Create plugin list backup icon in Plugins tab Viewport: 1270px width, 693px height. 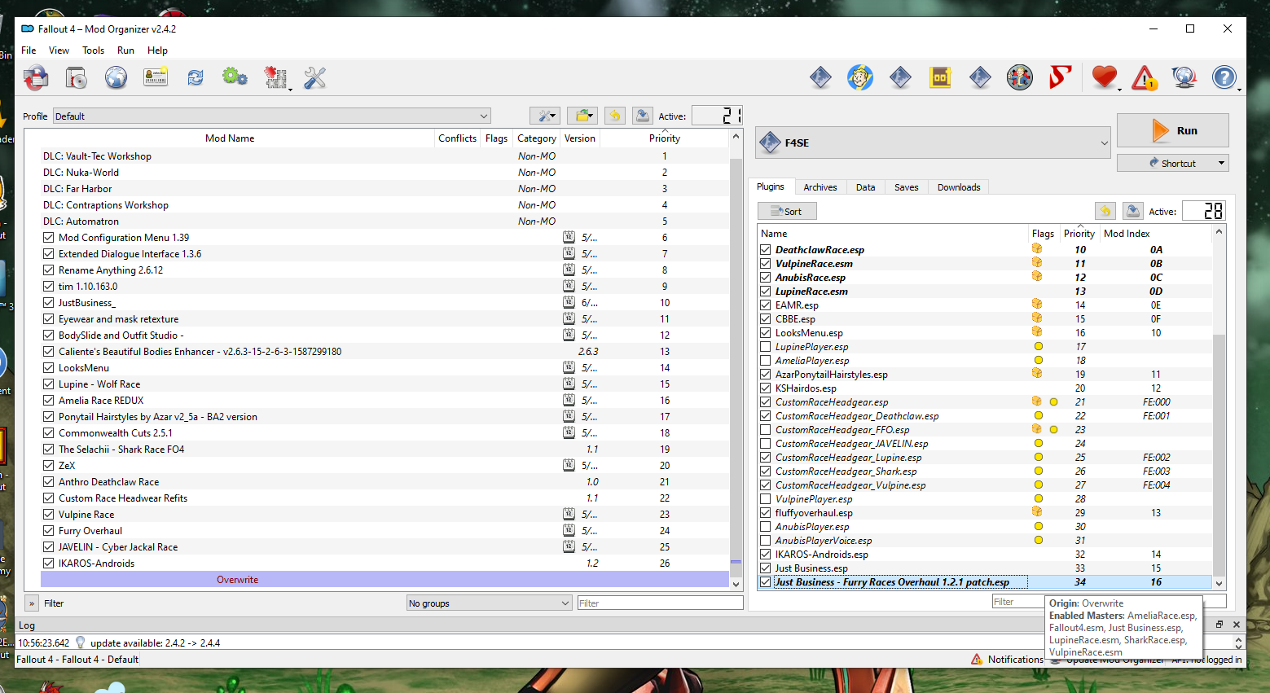point(1133,211)
